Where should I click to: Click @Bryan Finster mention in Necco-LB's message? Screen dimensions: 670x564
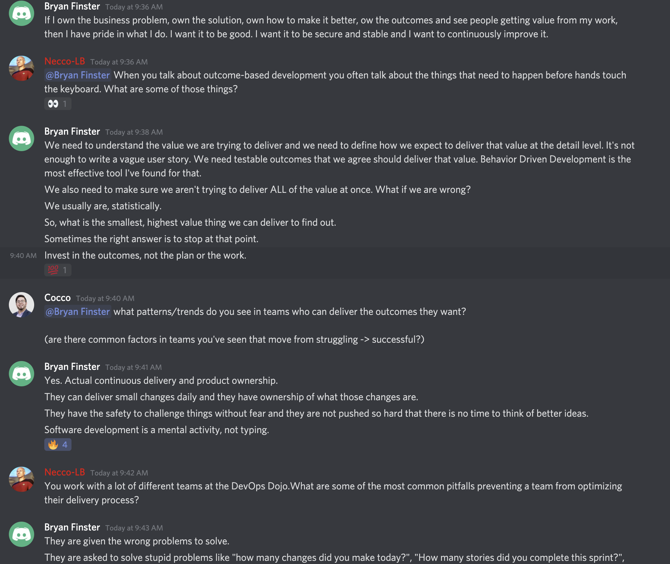click(x=78, y=75)
